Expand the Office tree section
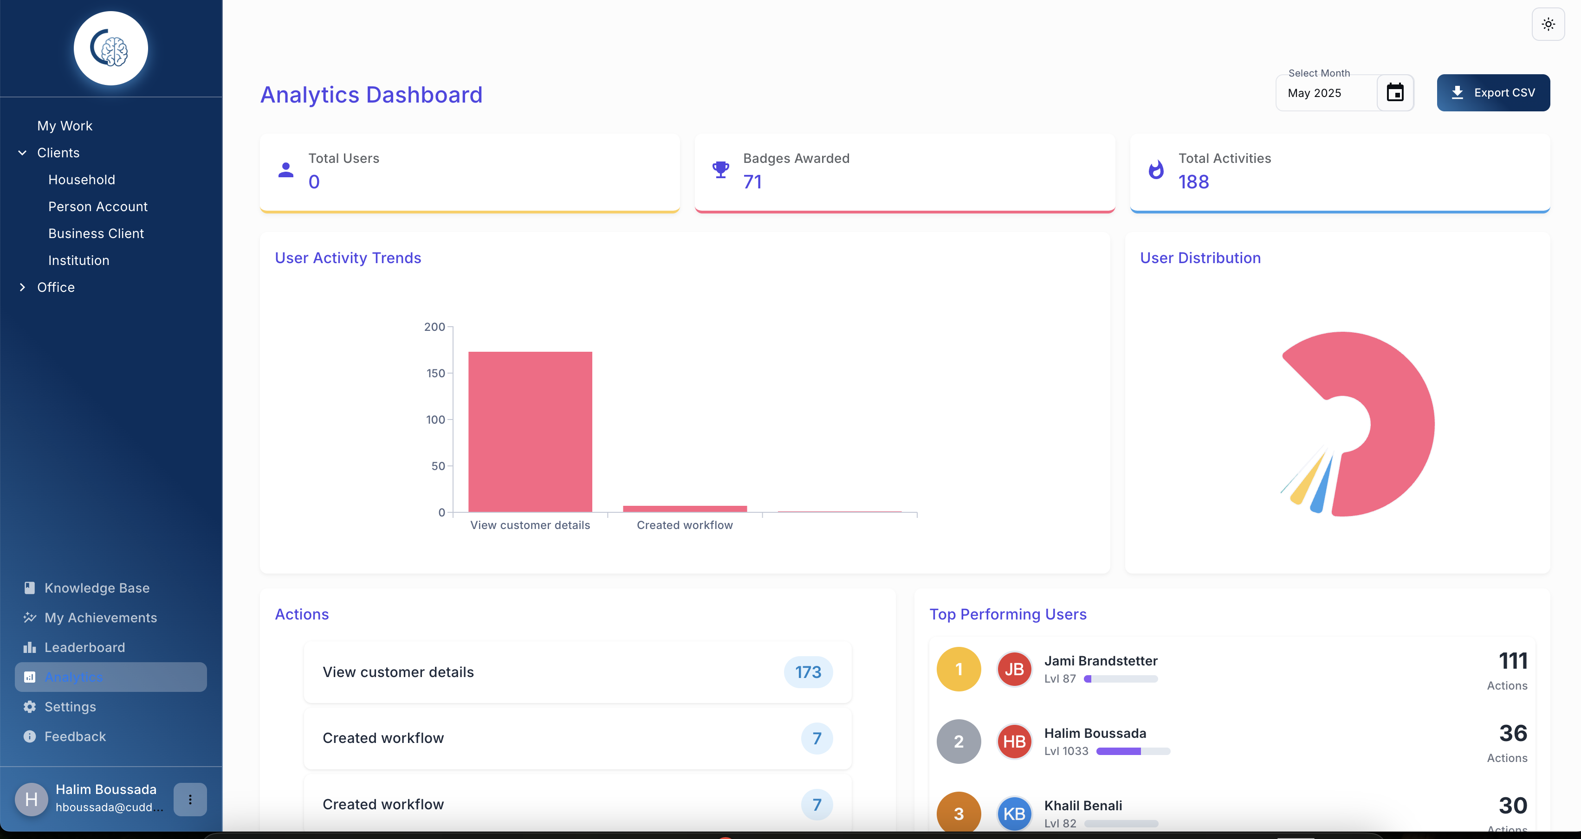Viewport: 1581px width, 839px height. pos(23,287)
